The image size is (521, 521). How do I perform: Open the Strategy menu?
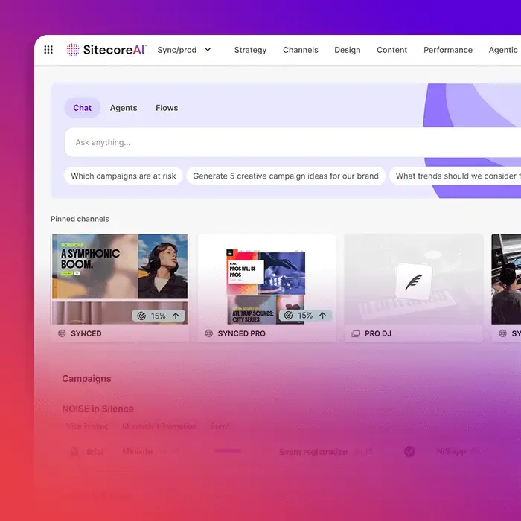(250, 50)
